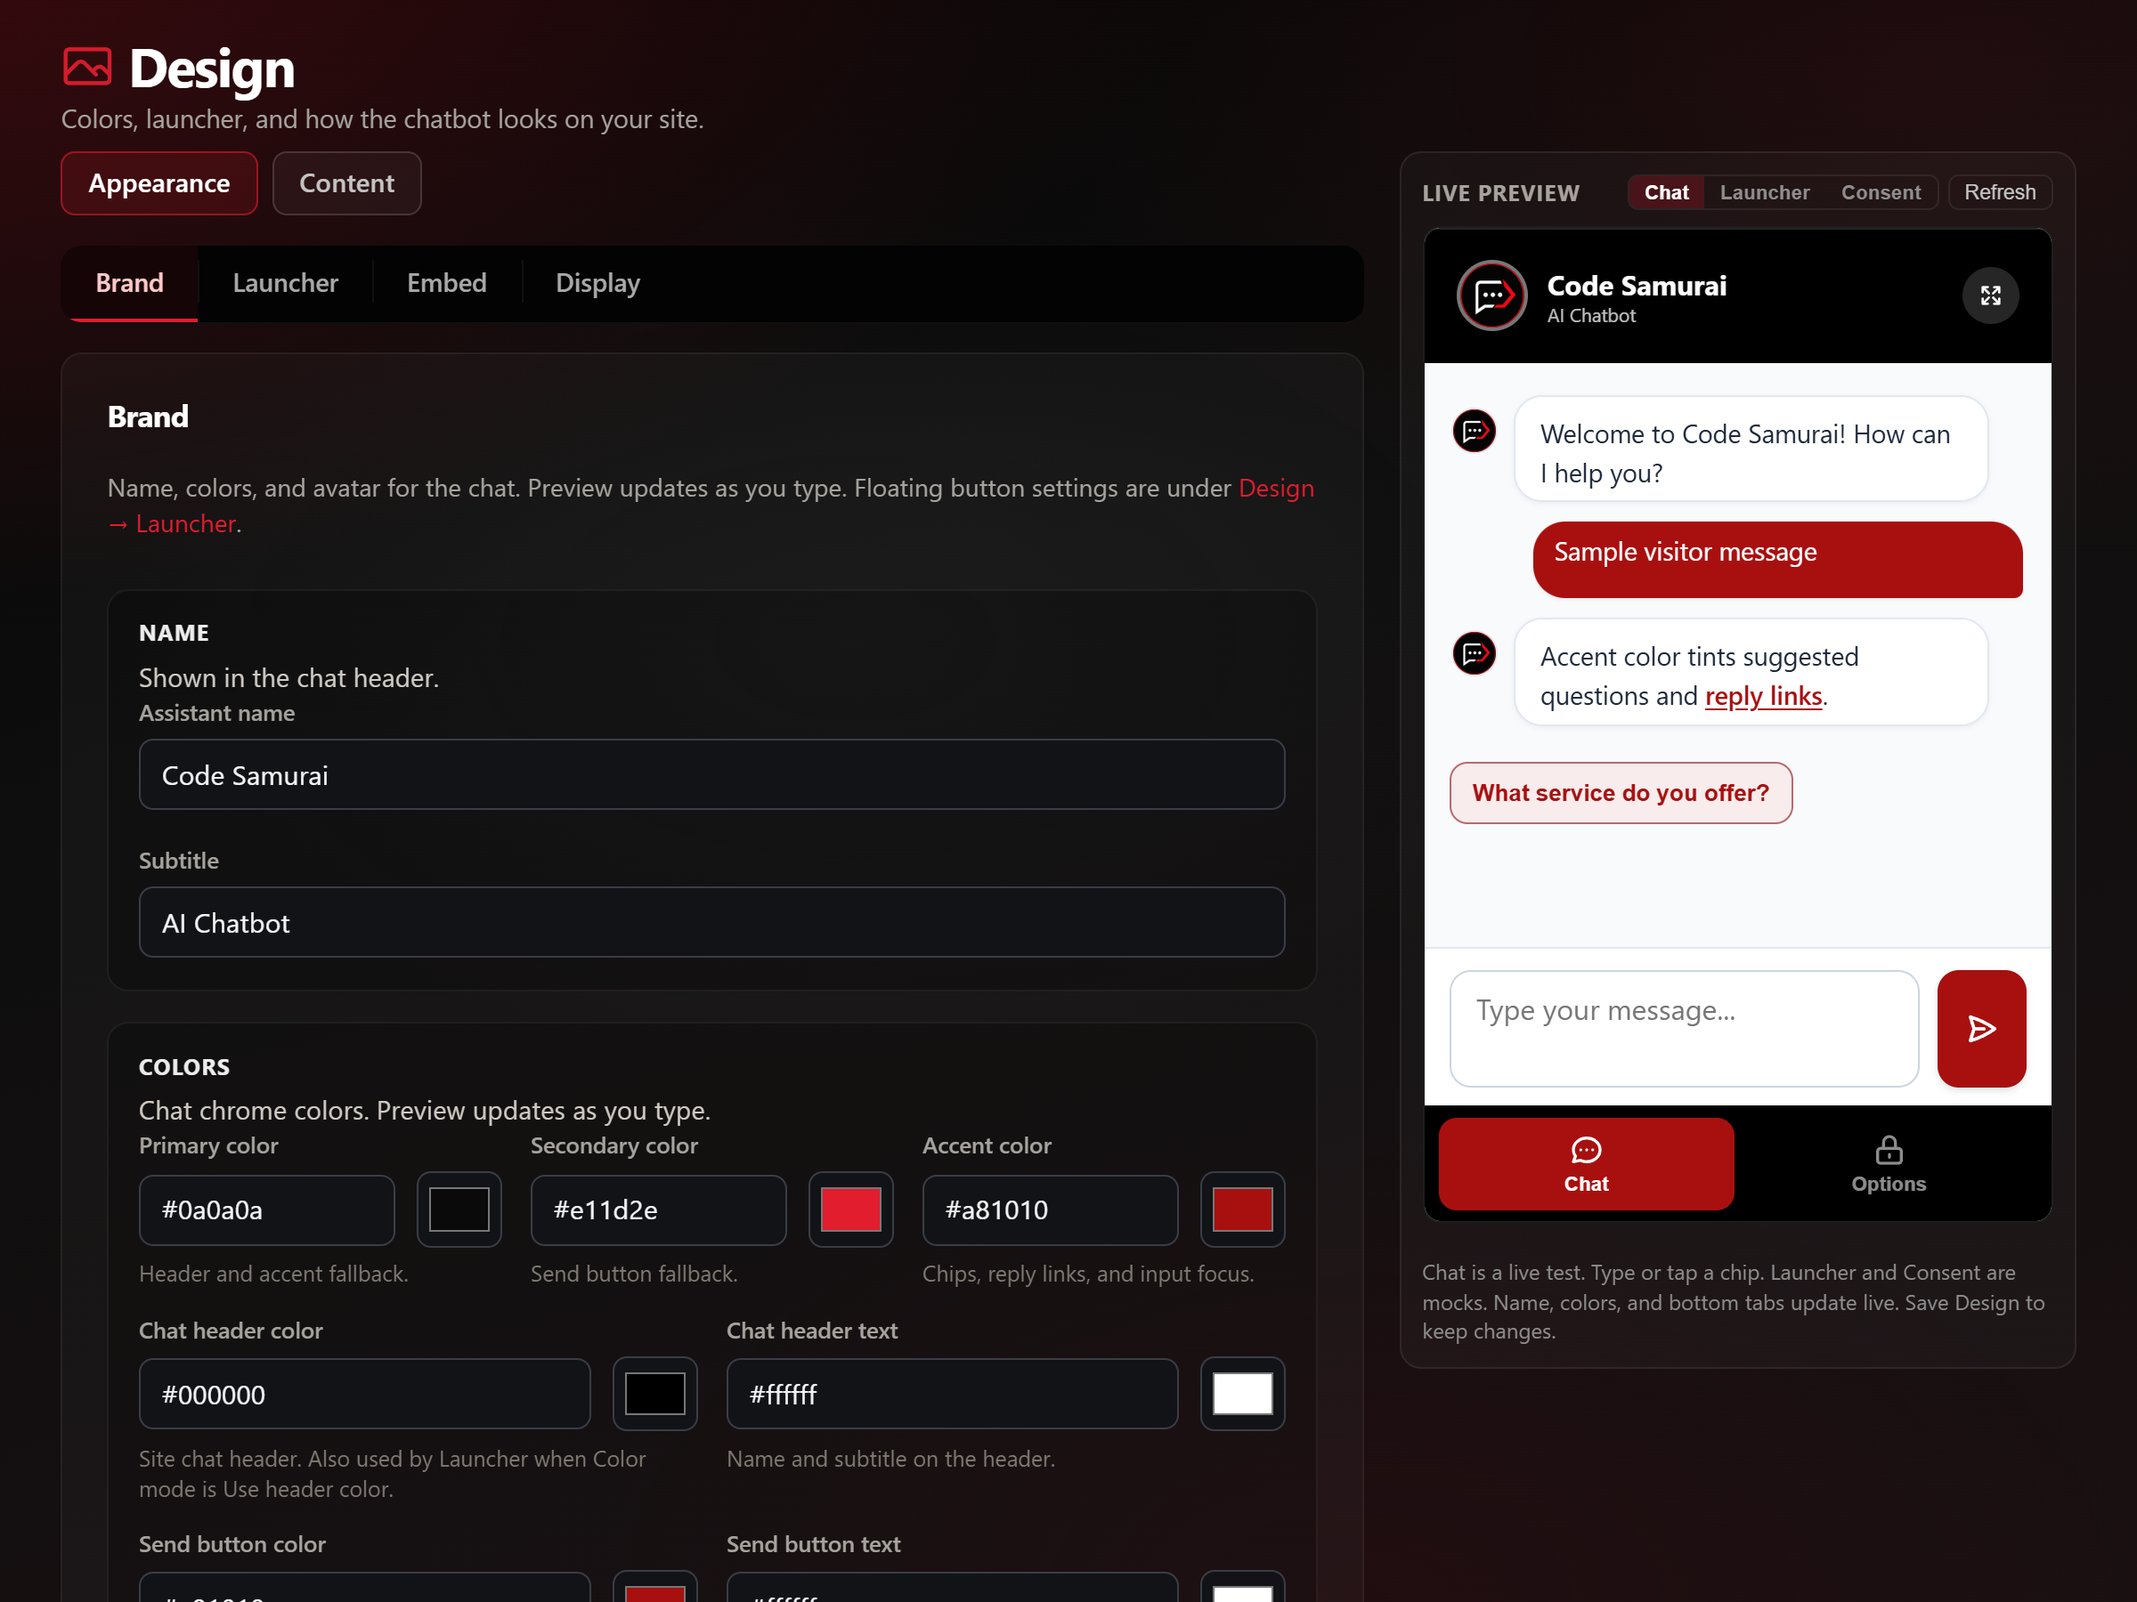Image resolution: width=2137 pixels, height=1602 pixels.
Task: Switch to the Content section
Action: click(347, 183)
